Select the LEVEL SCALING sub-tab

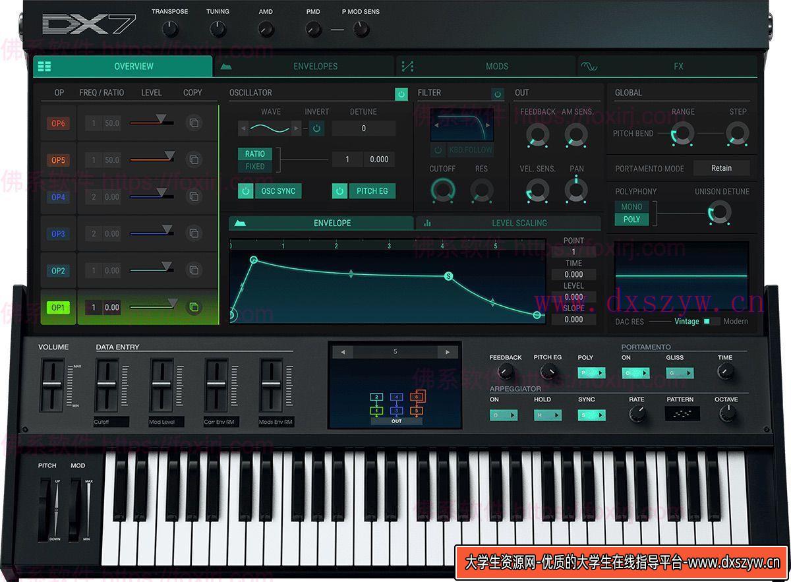[508, 223]
